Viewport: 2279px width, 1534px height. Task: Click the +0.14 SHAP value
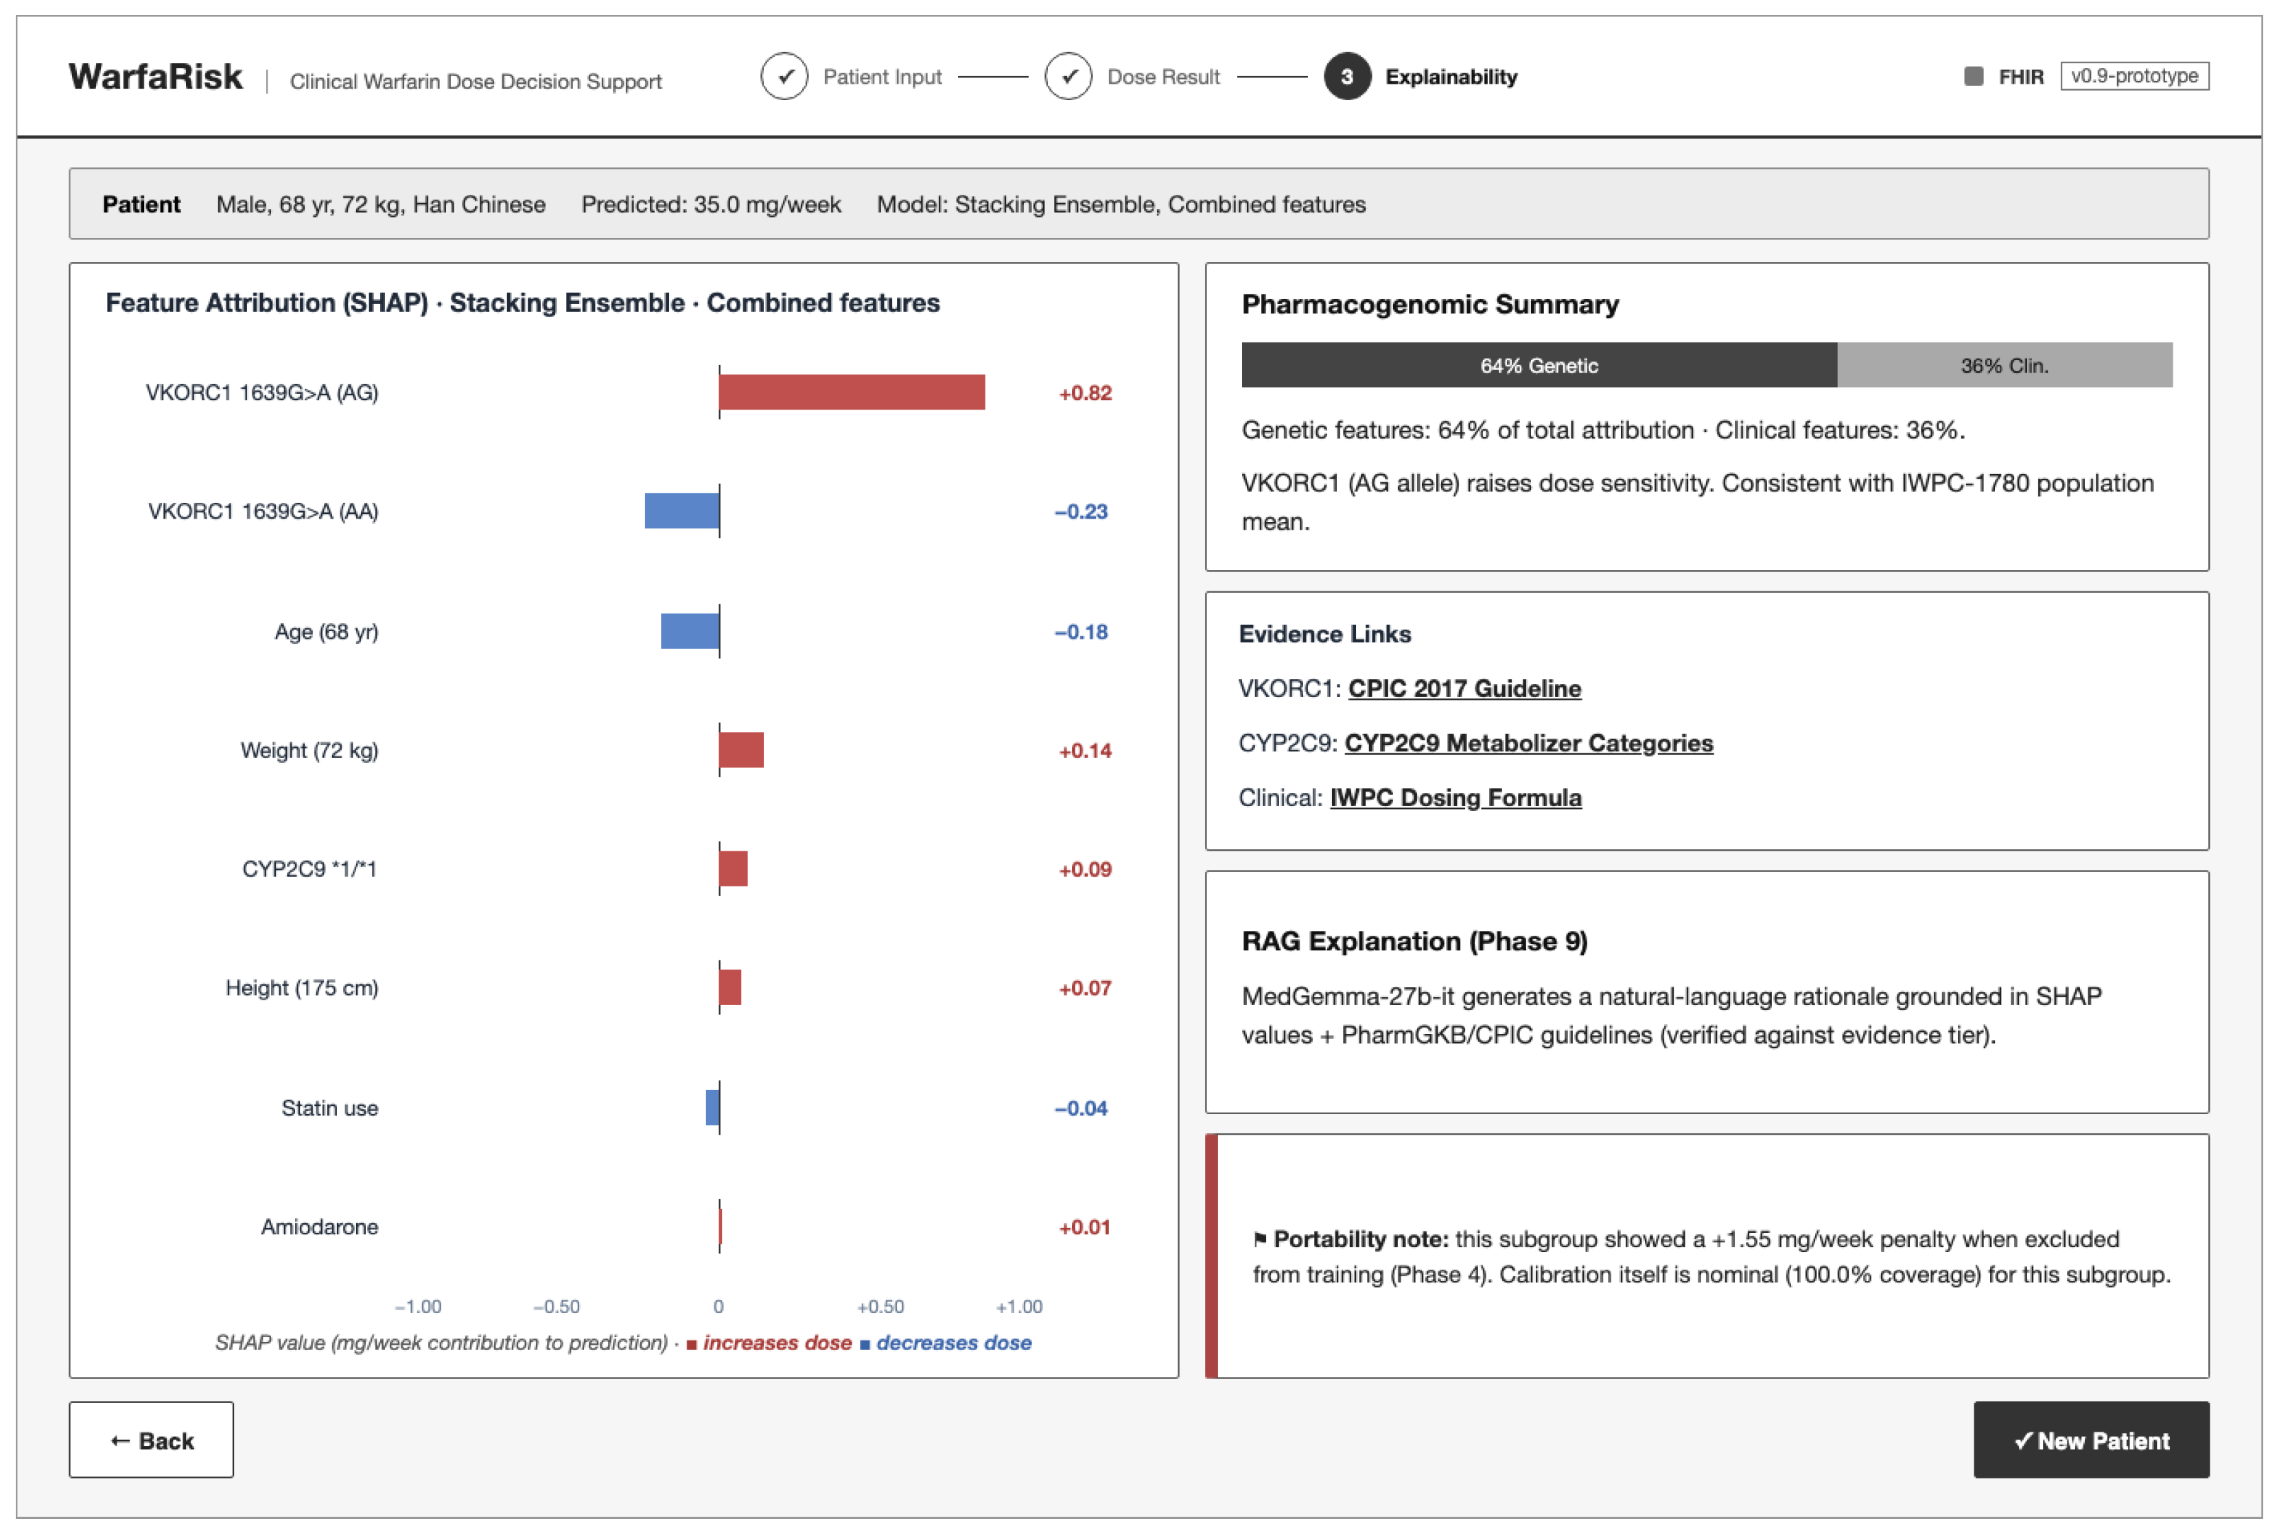click(1085, 751)
